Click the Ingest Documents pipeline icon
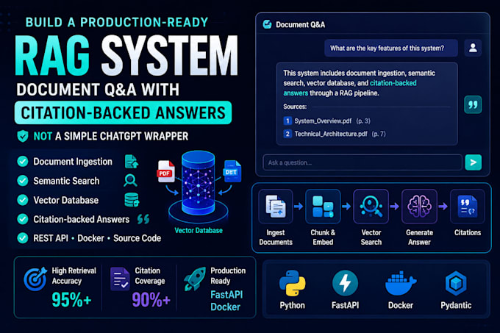Viewport: 500px width, 333px height. click(276, 206)
